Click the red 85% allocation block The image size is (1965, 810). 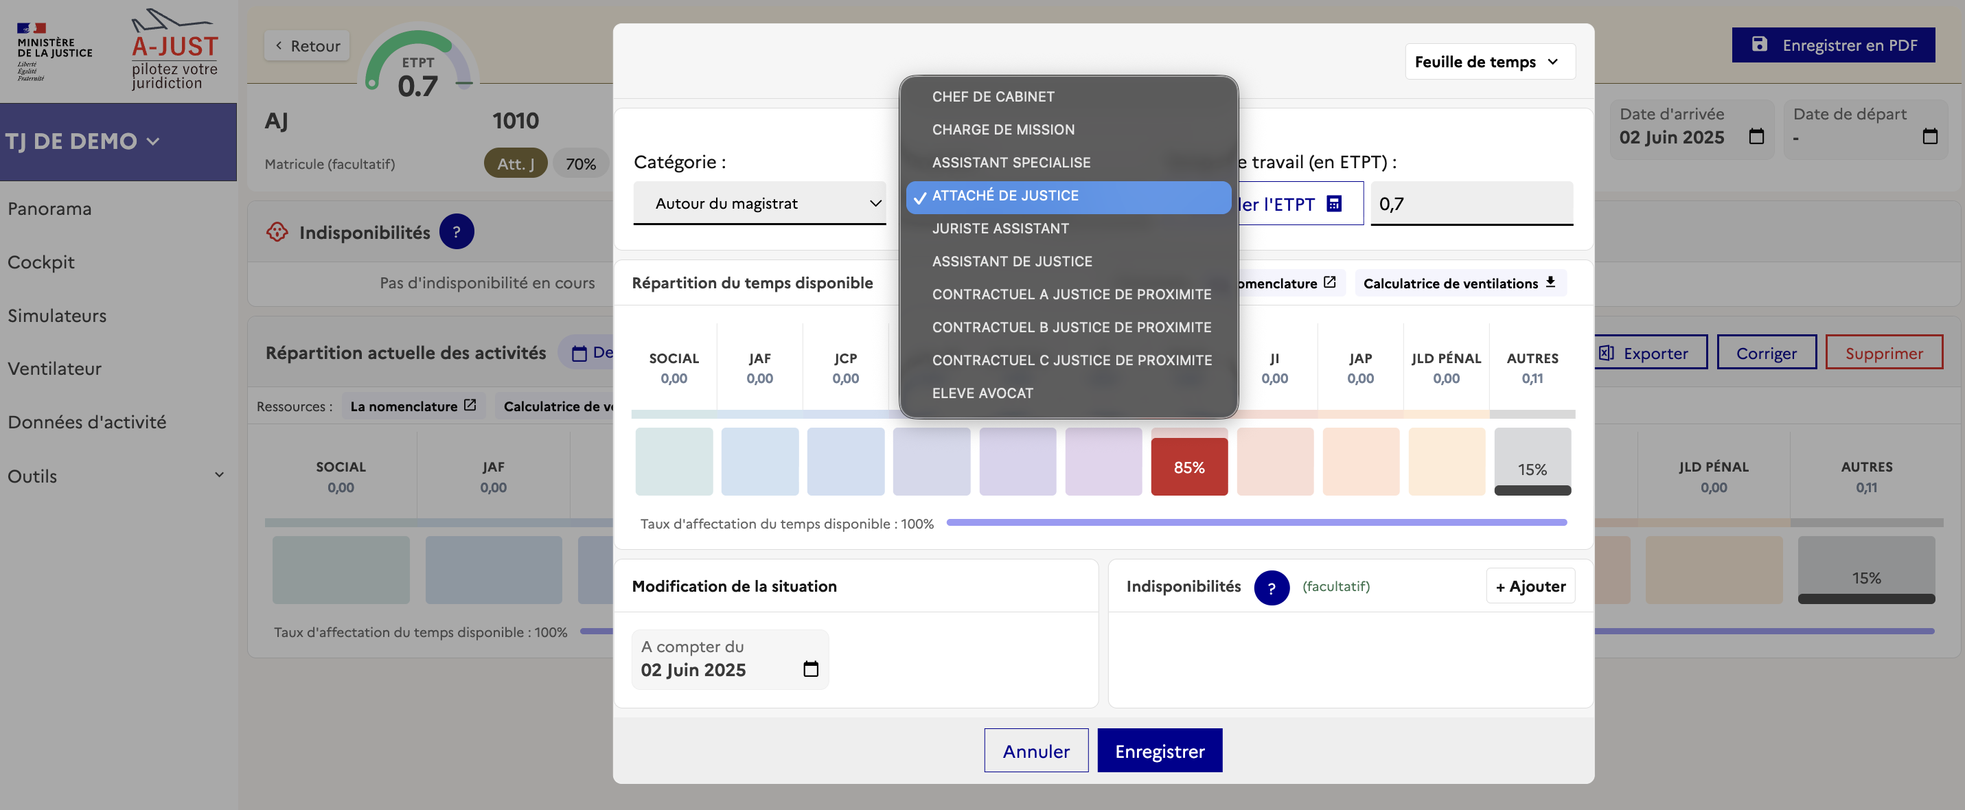1188,467
